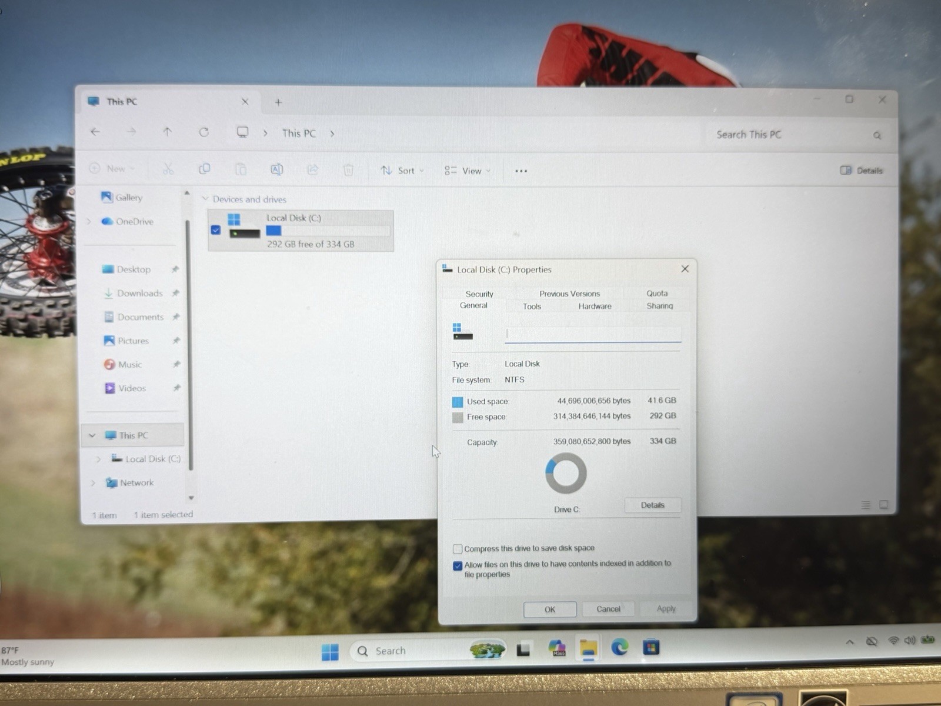Click the cut scissors icon

pyautogui.click(x=168, y=169)
